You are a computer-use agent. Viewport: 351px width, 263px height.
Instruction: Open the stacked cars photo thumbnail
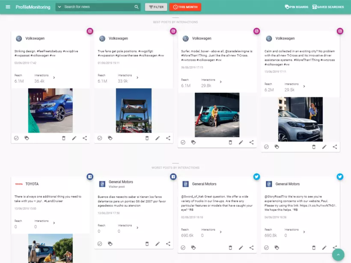coord(134,110)
